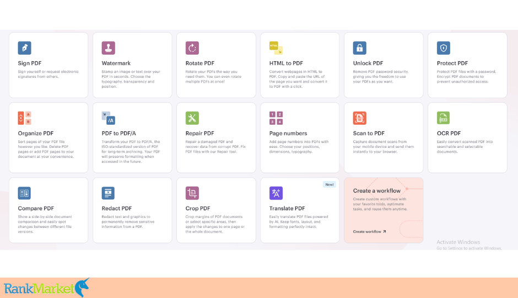
Task: Click the OCR PDF icon
Action: click(x=444, y=118)
